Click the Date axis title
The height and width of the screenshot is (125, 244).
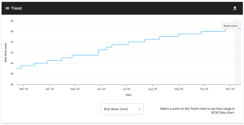coord(129,95)
